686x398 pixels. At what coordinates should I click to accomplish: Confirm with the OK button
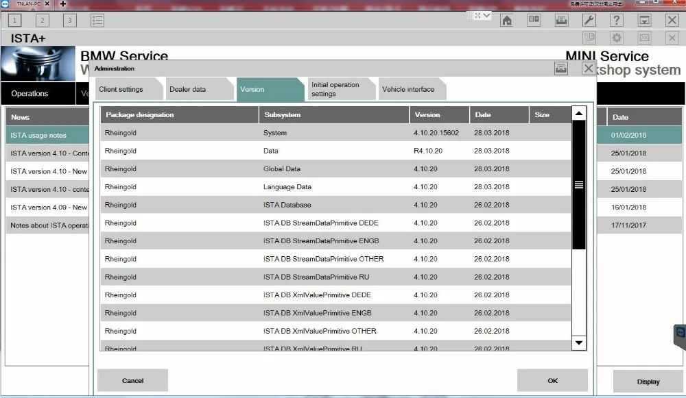[x=552, y=380]
